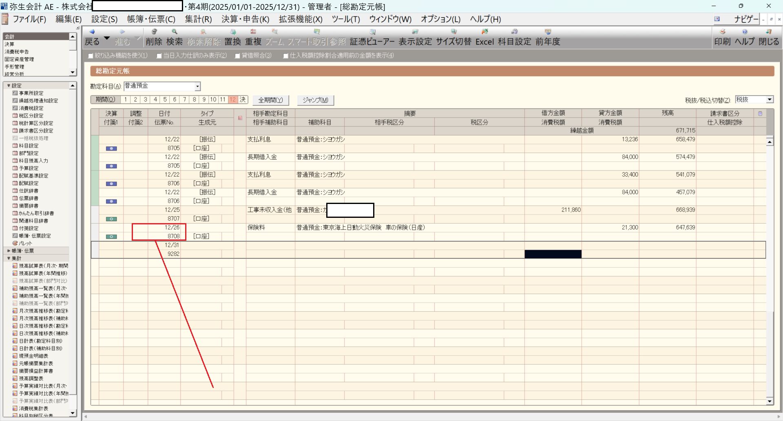The width and height of the screenshot is (783, 421).
Task: Open 証憑ビューアー from the toolbar
Action: 372,37
